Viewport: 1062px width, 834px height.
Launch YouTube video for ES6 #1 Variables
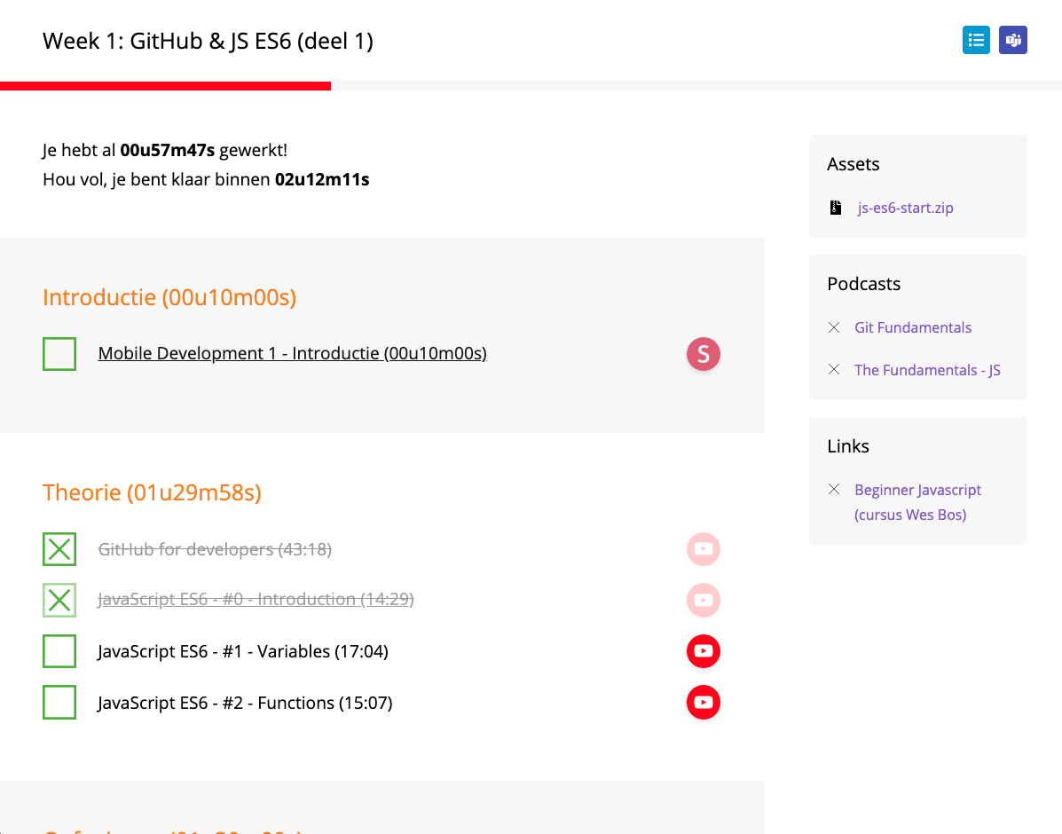pyautogui.click(x=703, y=651)
